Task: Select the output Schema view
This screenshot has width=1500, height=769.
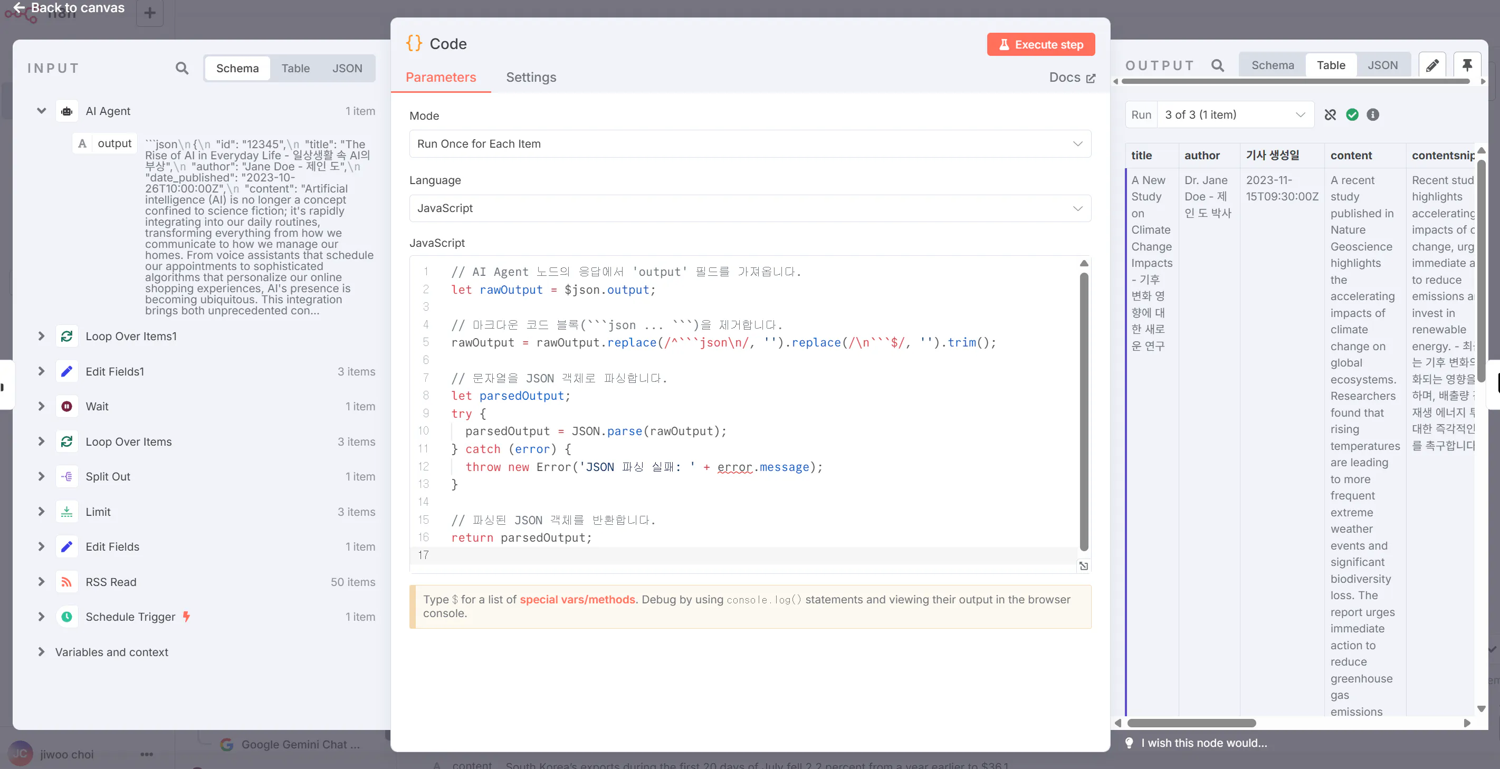Action: (x=1273, y=65)
